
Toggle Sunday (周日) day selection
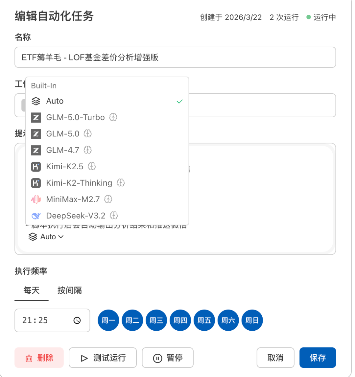click(252, 320)
